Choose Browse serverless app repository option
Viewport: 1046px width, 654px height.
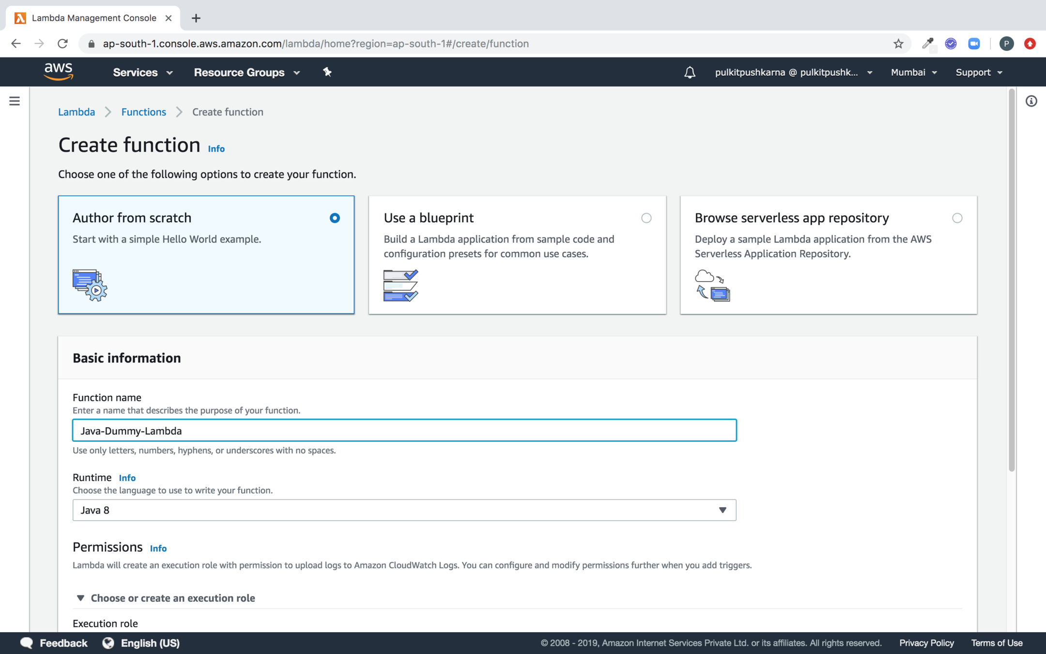tap(957, 218)
